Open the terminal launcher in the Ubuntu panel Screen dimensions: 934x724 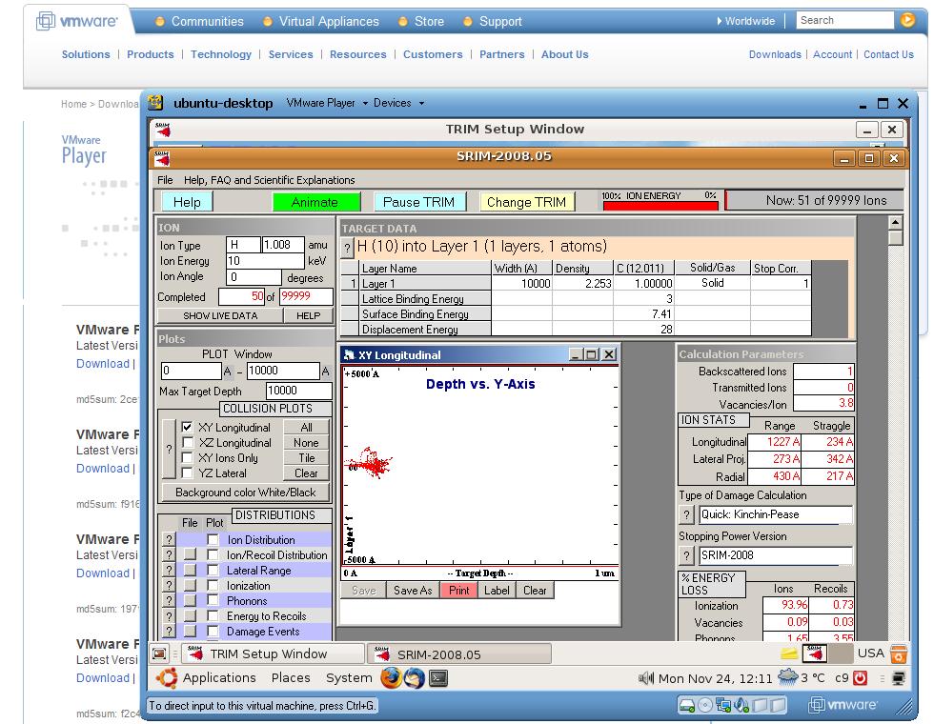click(x=438, y=677)
